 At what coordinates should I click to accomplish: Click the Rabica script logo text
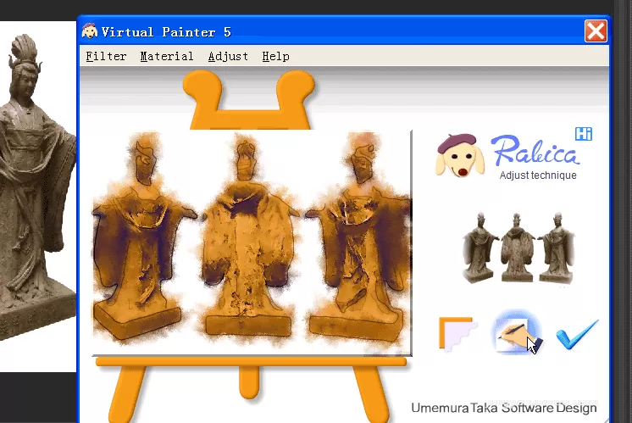[x=535, y=151]
